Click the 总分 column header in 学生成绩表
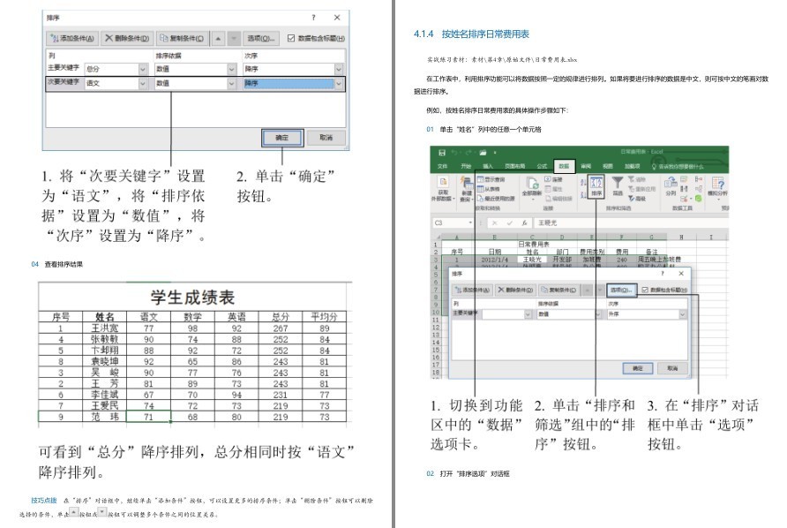Viewport: 787px width, 528px height. coord(280,317)
